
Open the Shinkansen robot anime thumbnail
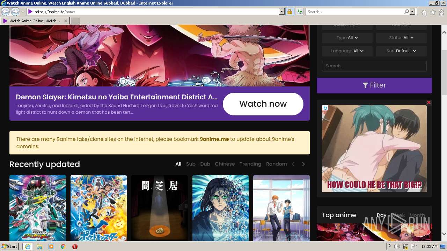(x=38, y=208)
